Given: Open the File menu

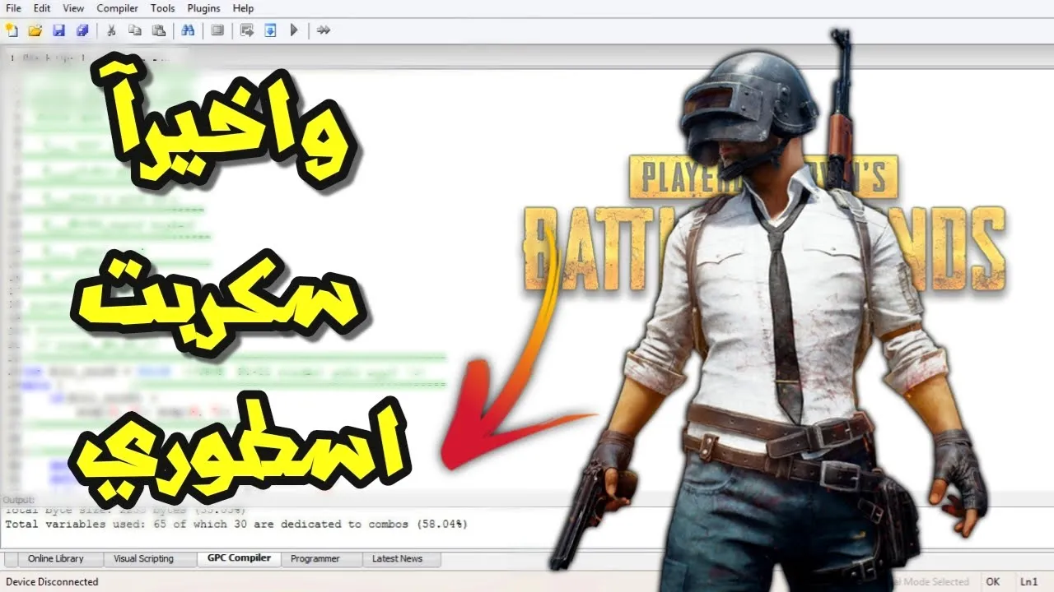Looking at the screenshot, I should click(13, 8).
